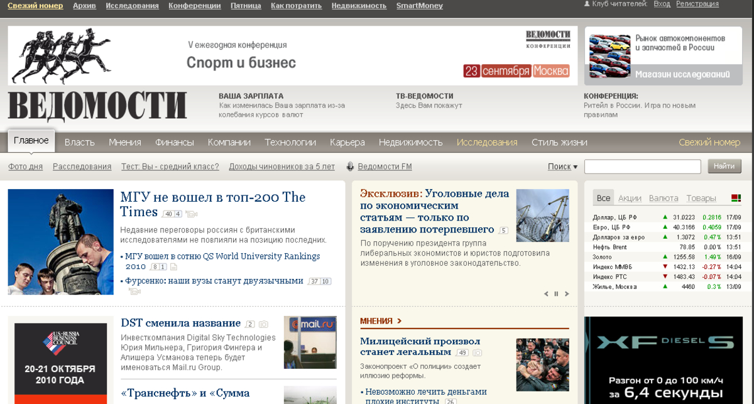Image resolution: width=754 pixels, height=404 pixels.
Task: Click the video camera icon after МГУ headline
Action: pos(191,214)
